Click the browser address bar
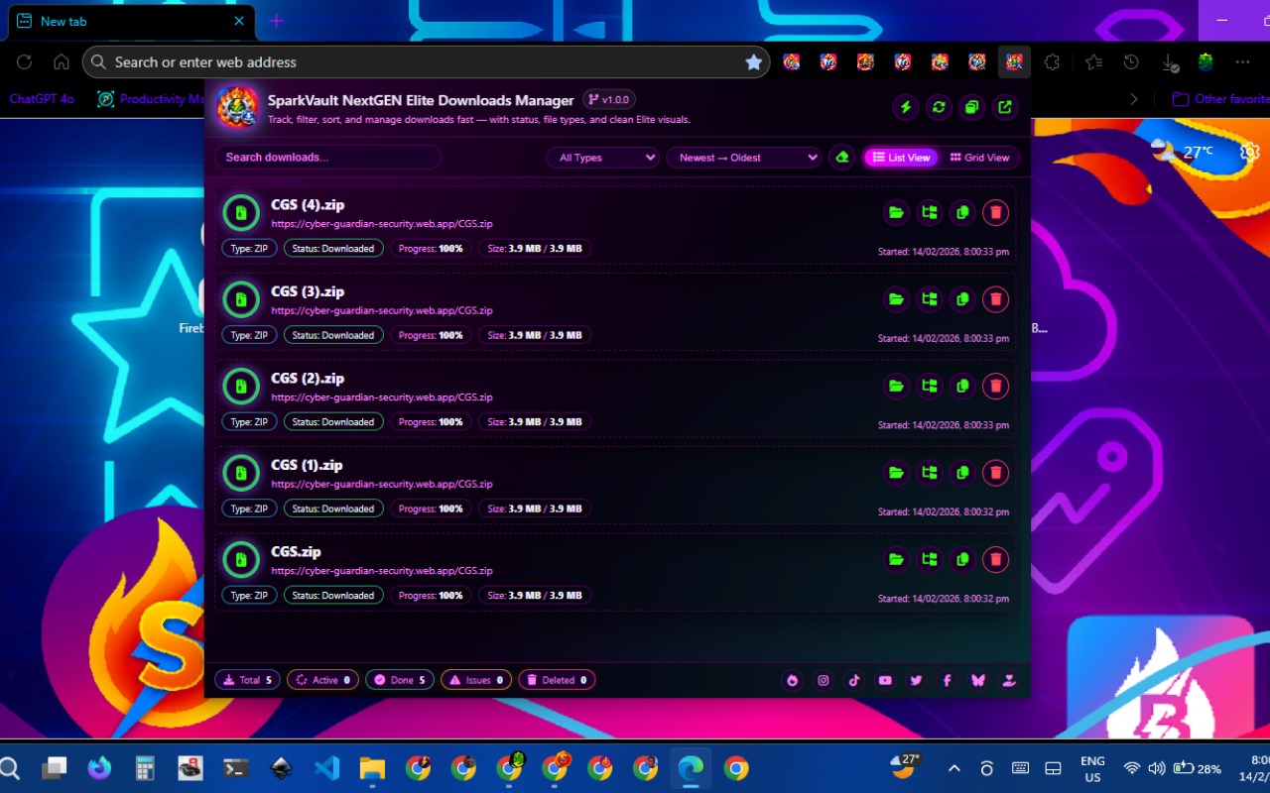1270x793 pixels. click(427, 61)
